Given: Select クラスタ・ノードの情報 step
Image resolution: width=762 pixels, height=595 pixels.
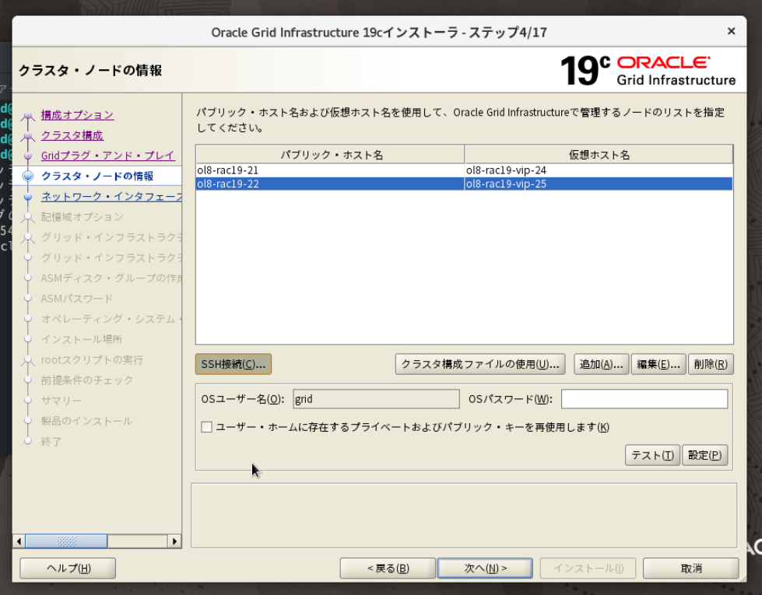Looking at the screenshot, I should tap(97, 176).
